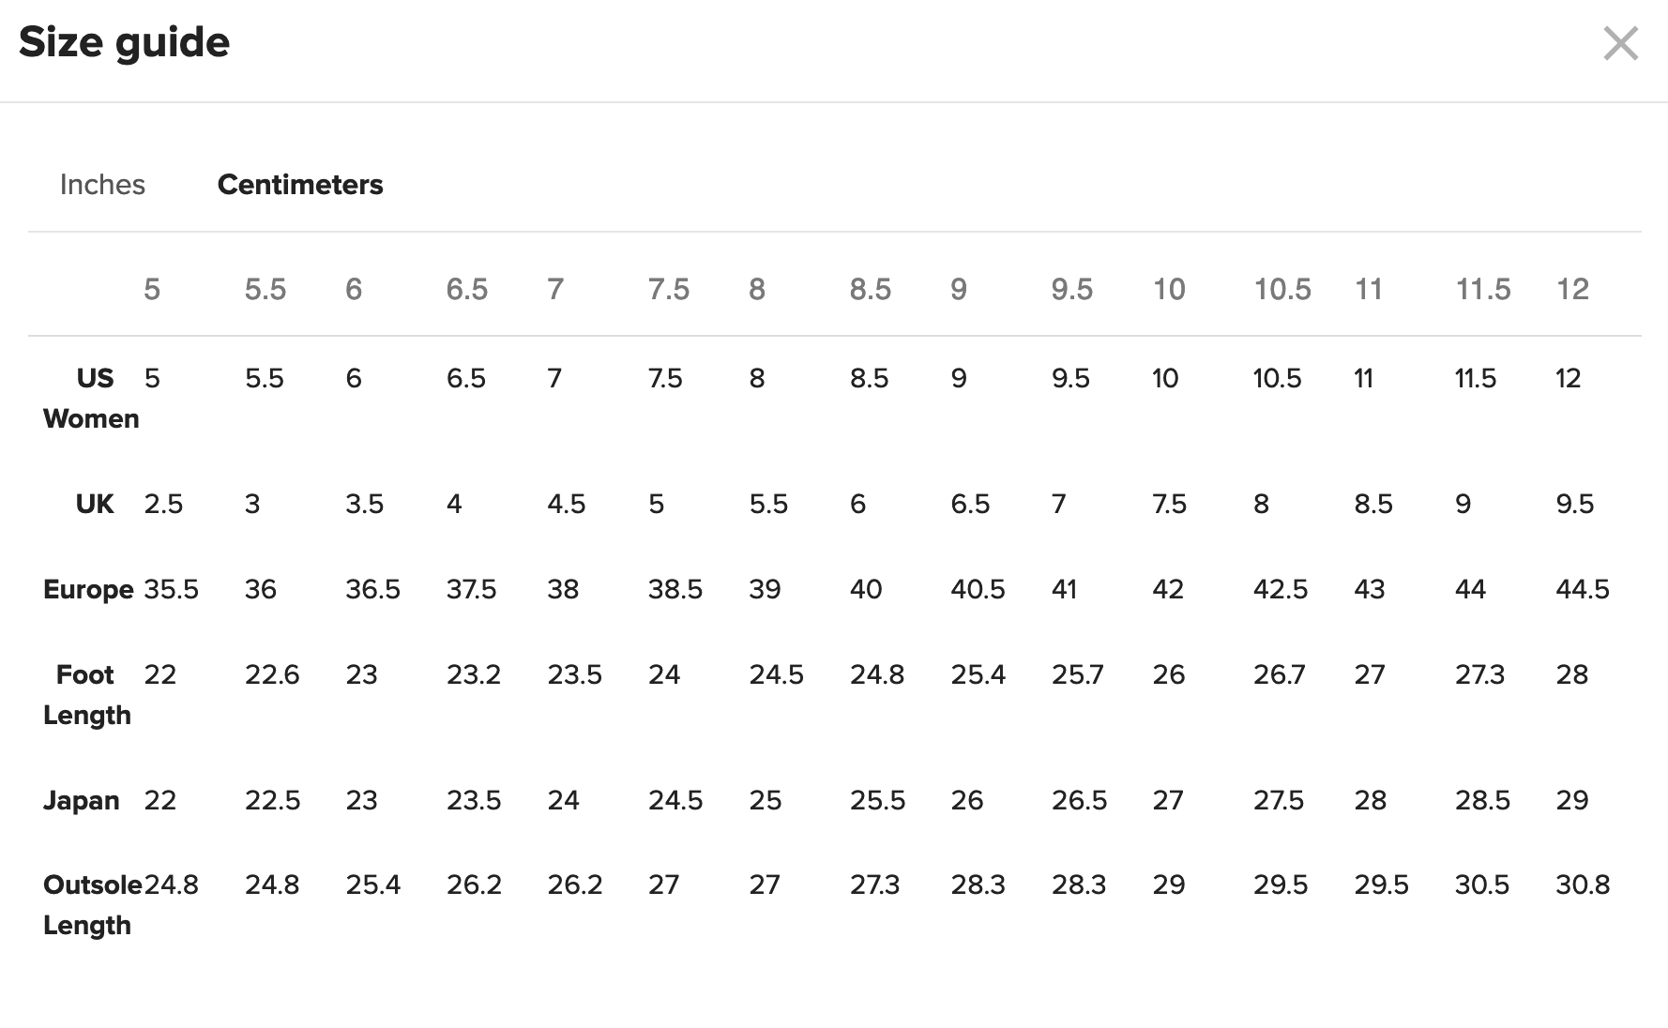Click the Japan row label

pyautogui.click(x=82, y=801)
